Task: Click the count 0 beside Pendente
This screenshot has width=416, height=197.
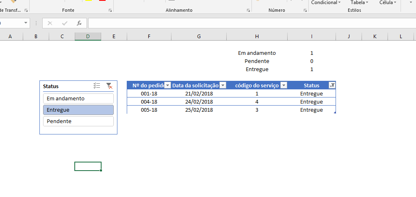Action: (312, 61)
